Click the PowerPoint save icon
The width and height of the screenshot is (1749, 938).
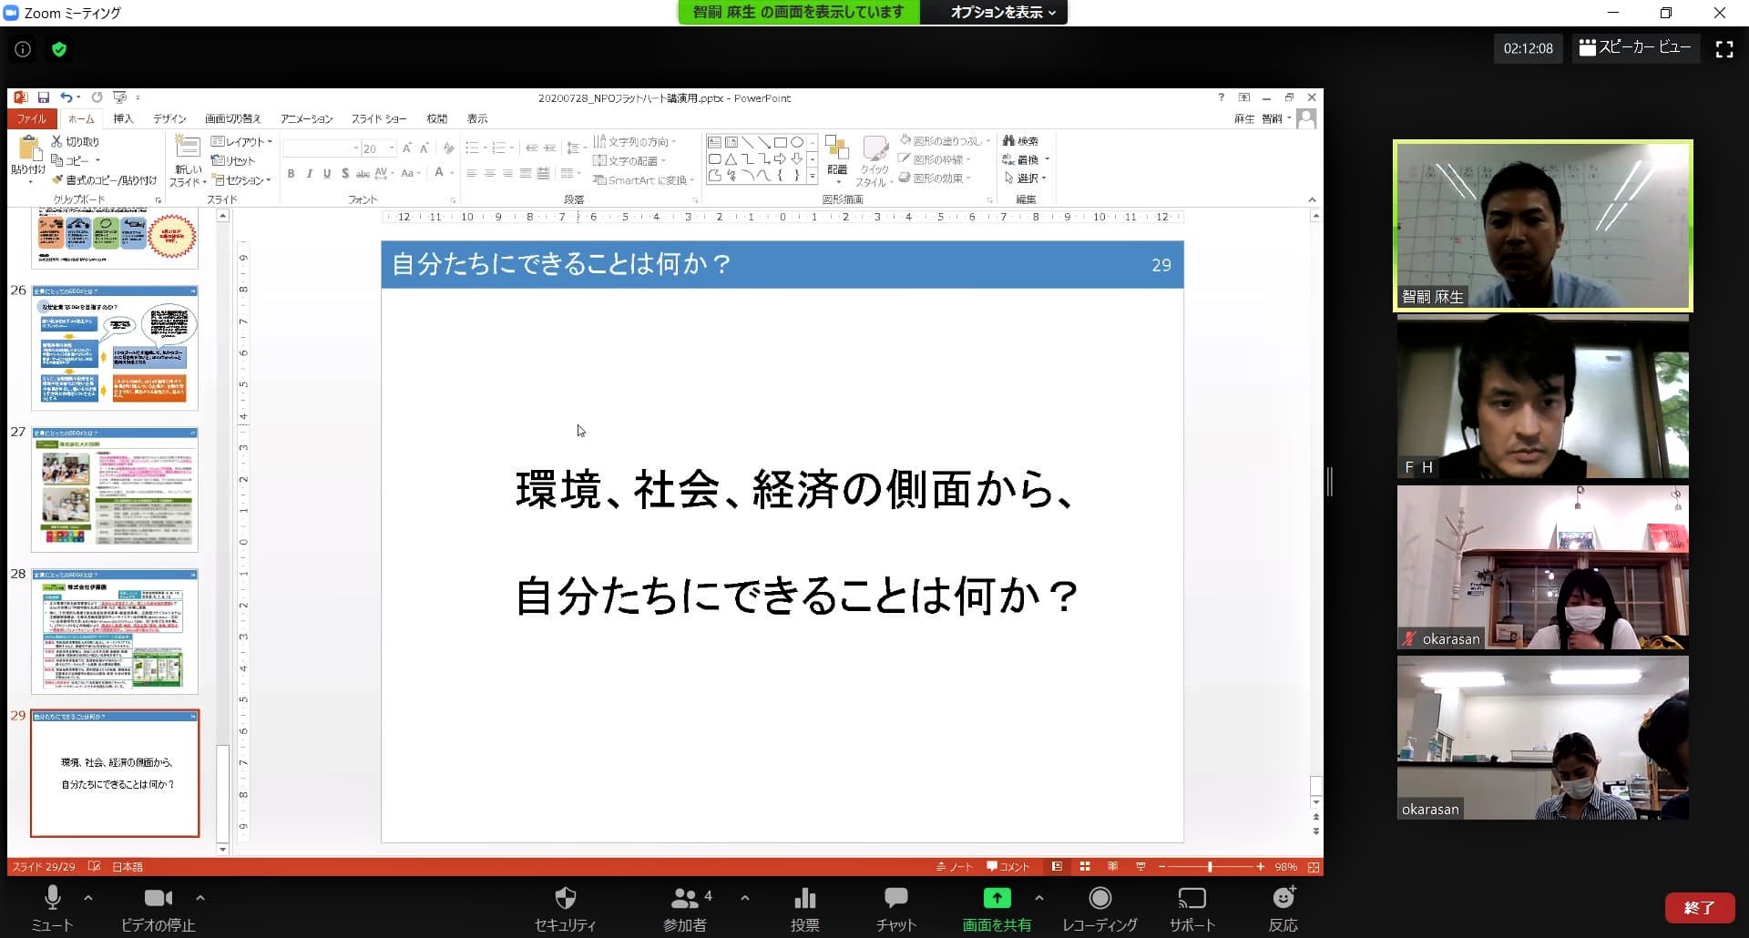43,97
